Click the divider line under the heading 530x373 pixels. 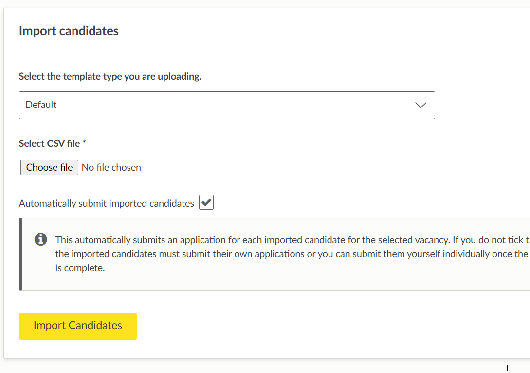tap(273, 55)
